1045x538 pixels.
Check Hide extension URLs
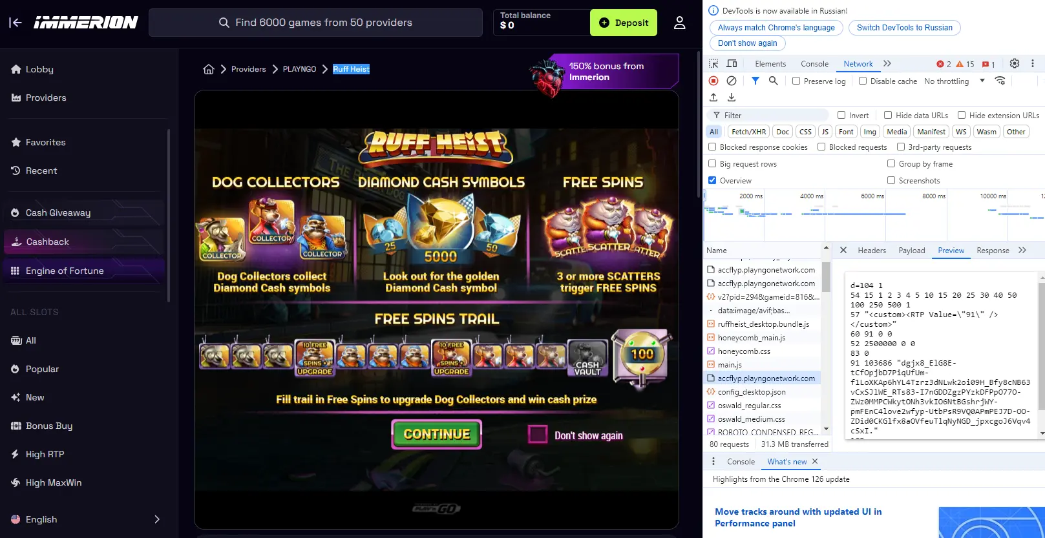(962, 115)
